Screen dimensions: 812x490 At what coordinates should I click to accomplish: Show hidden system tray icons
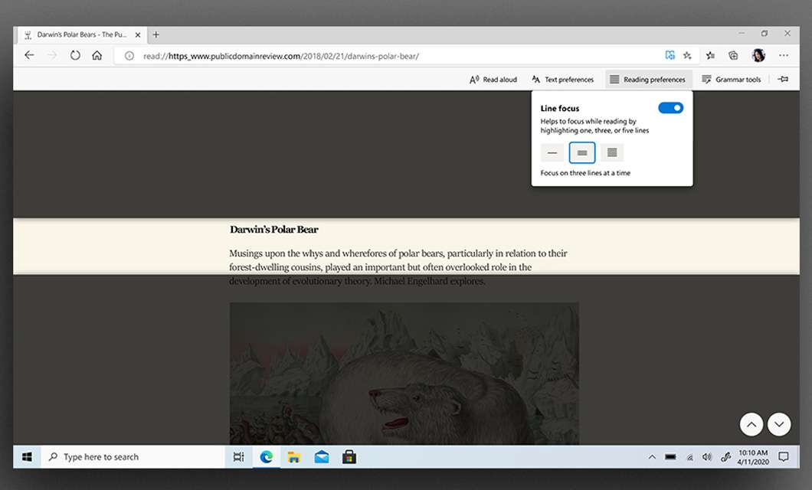point(652,457)
